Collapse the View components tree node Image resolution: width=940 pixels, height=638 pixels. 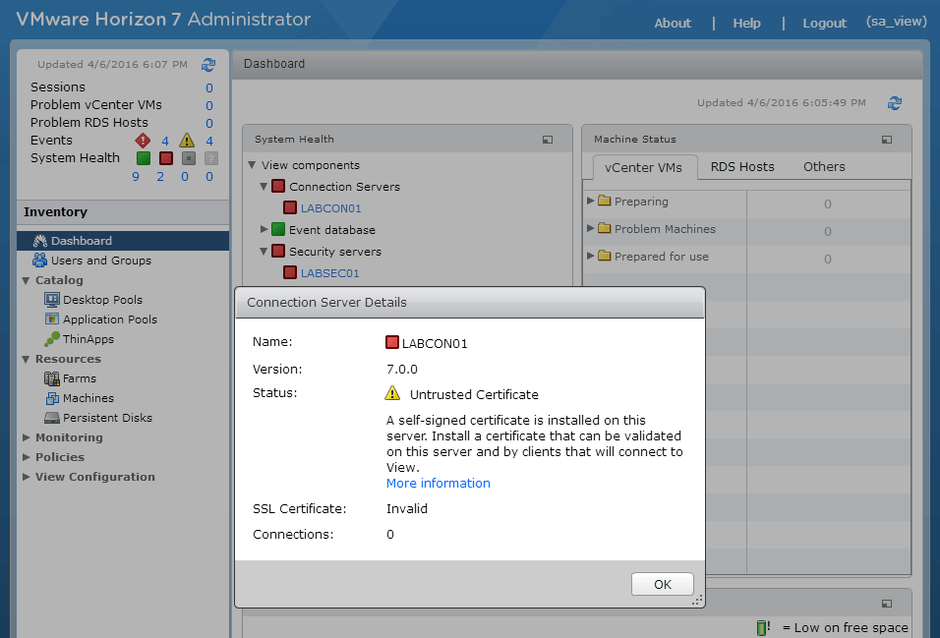click(x=252, y=165)
